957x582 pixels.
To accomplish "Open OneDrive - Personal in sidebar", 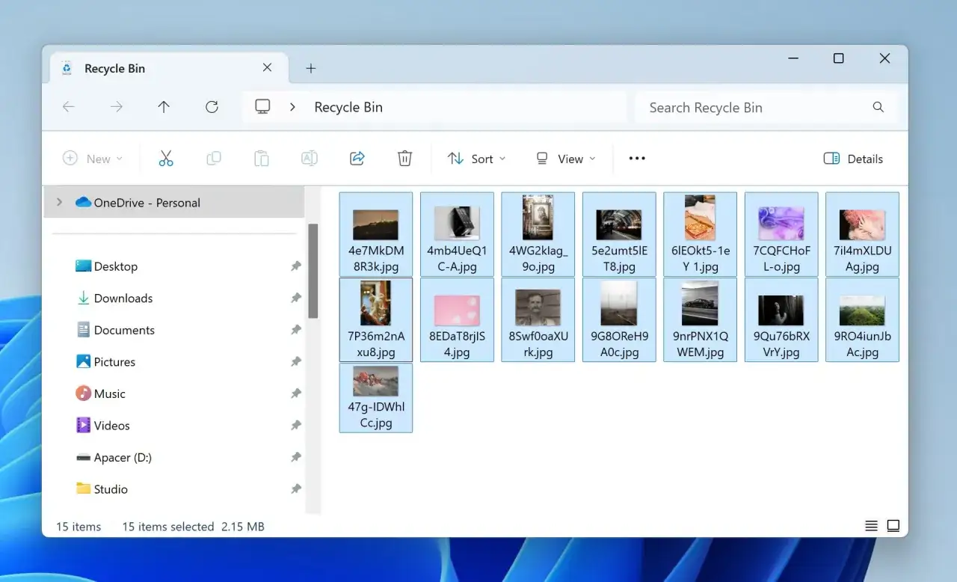I will [x=175, y=202].
